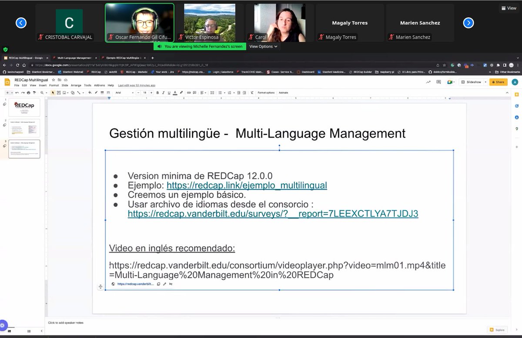Click the Redo icon in Slides toolbar
The height and width of the screenshot is (338, 522).
23,93
